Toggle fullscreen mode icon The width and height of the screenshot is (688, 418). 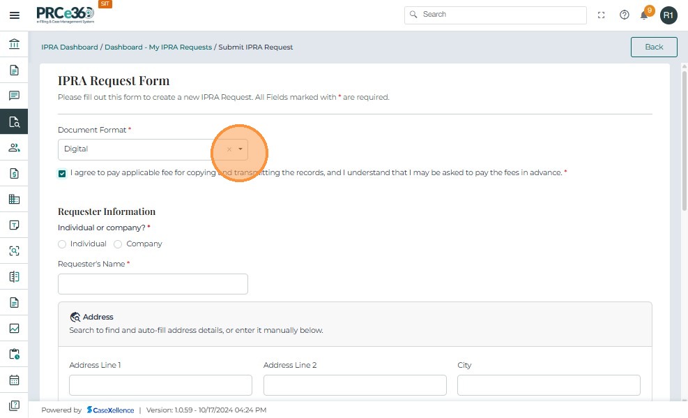click(602, 15)
